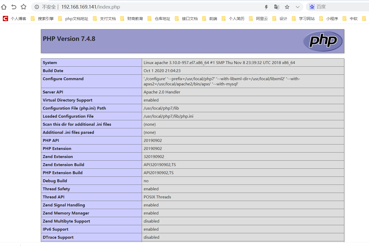Click the back navigation arrow
The image size is (369, 246).
point(14,7)
